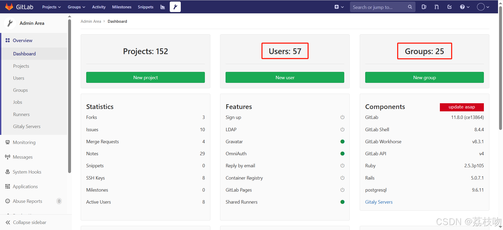Select Dashboard in the sidebar

click(24, 54)
